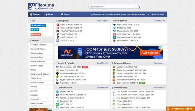195x111 pixels.
Task: Click Spybot Search & Destroy icon
Action: tap(57, 80)
